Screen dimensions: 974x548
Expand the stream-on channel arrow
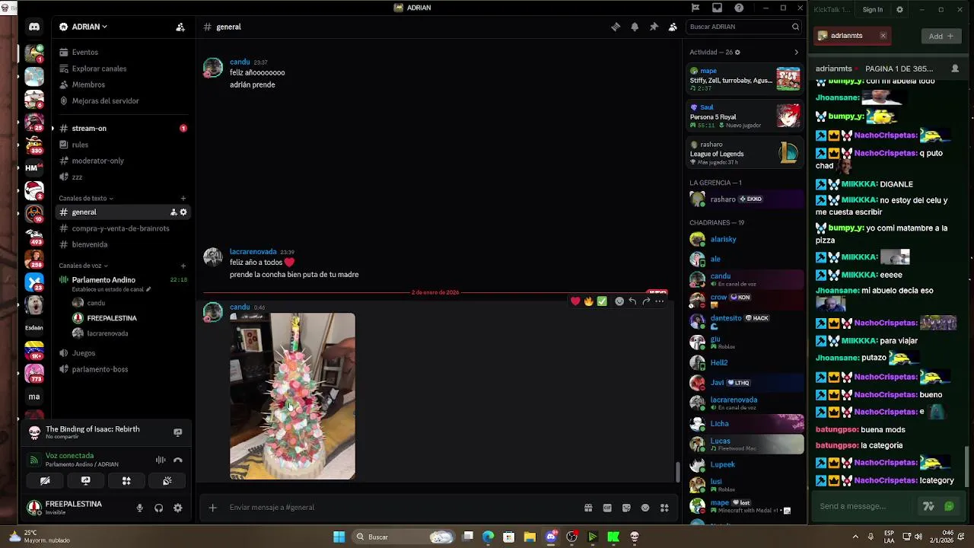[53, 129]
